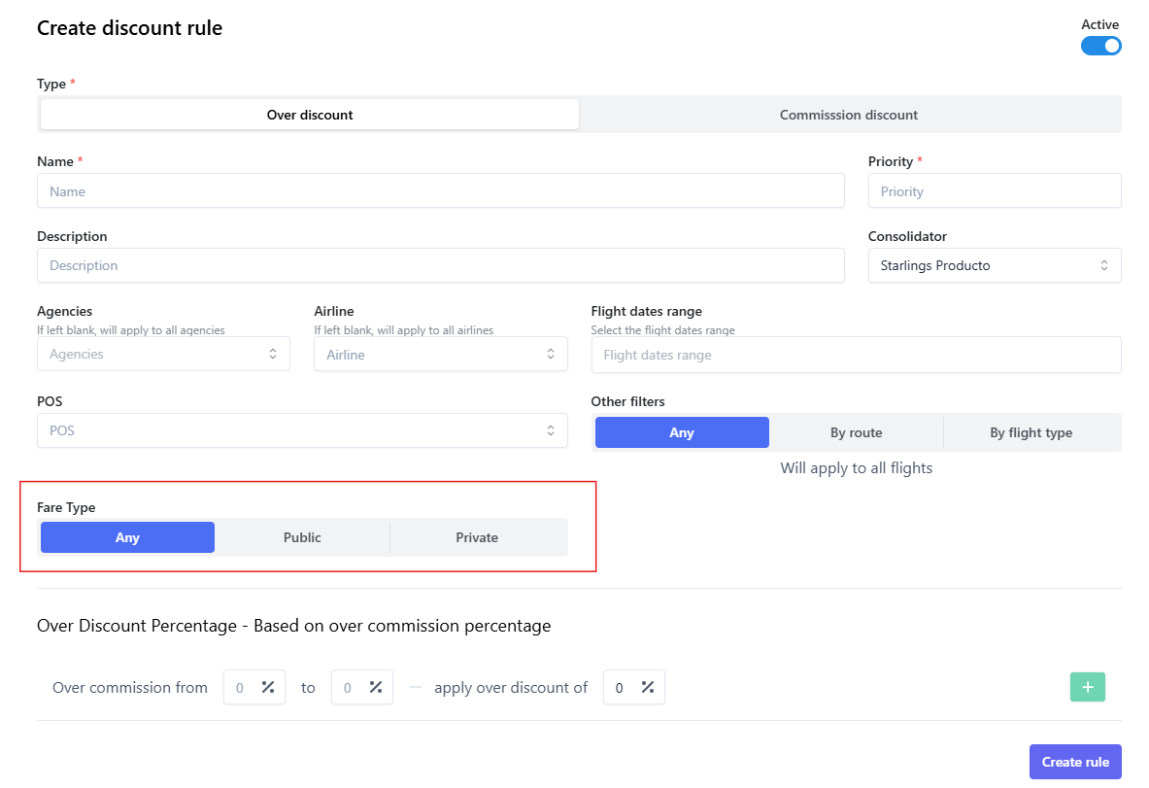
Task: Click percent icon in the 'to' field
Action: pyautogui.click(x=376, y=688)
